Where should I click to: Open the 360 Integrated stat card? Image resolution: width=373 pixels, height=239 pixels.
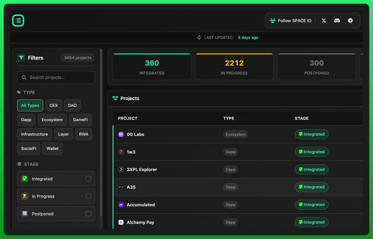click(152, 67)
